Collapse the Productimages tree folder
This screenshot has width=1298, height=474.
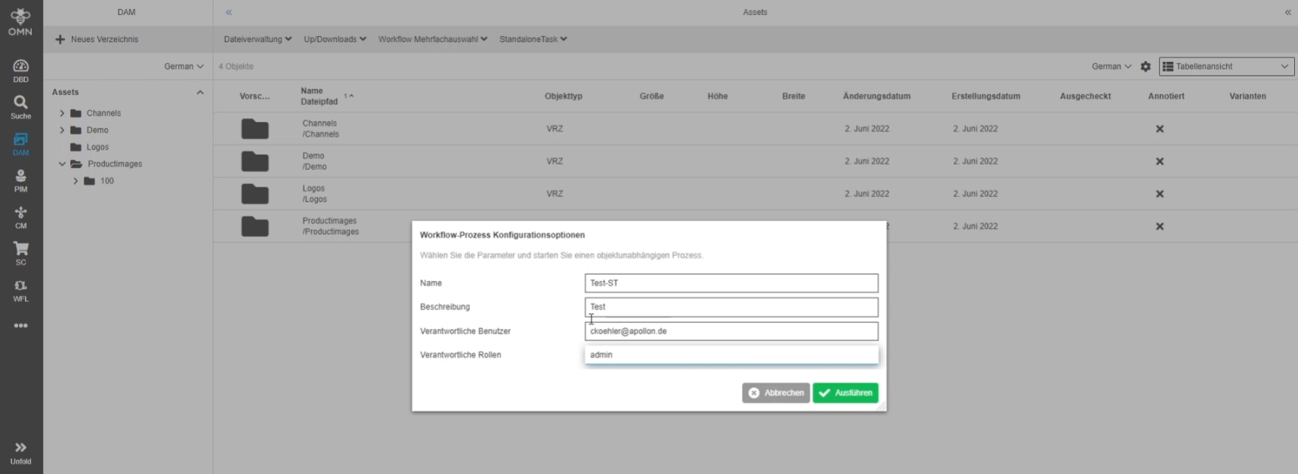pyautogui.click(x=62, y=164)
